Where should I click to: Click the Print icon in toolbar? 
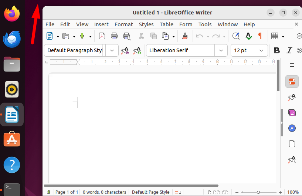(x=114, y=36)
